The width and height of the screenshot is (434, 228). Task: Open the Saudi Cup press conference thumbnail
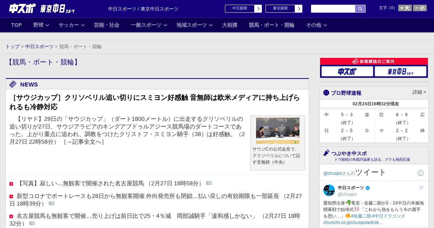(278, 131)
